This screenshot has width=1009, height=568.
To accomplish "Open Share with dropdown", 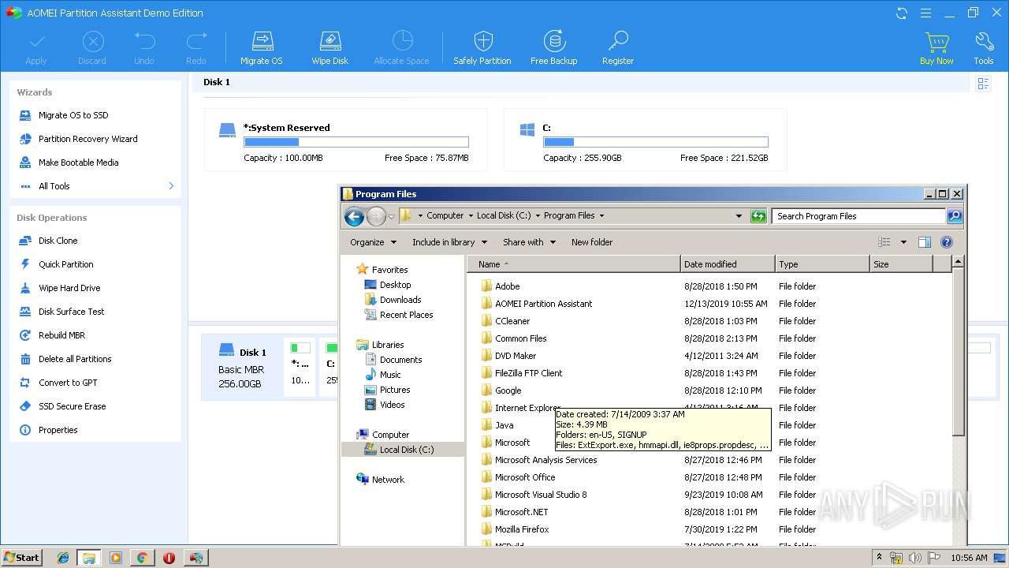I will tap(529, 242).
